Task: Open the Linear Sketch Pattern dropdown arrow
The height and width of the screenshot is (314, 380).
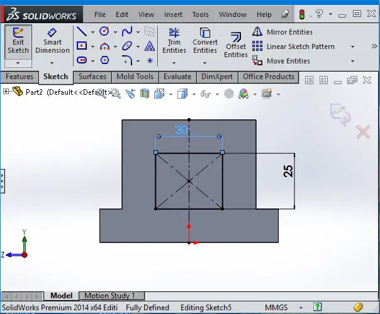Action: (352, 46)
